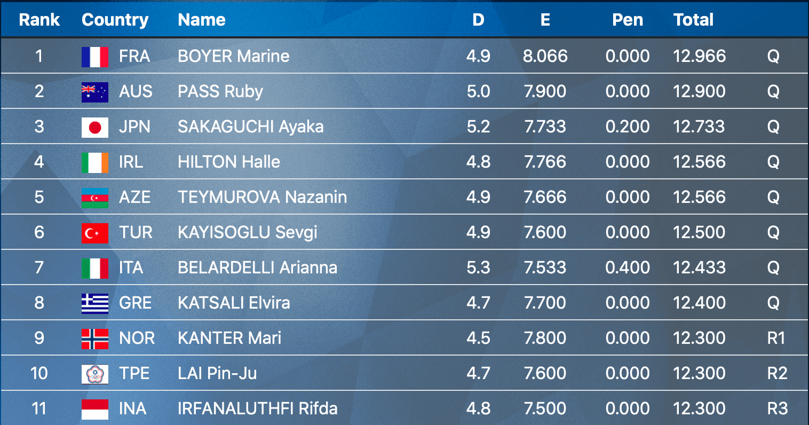
Task: Open athlete BOYER Marine
Action: 234,56
